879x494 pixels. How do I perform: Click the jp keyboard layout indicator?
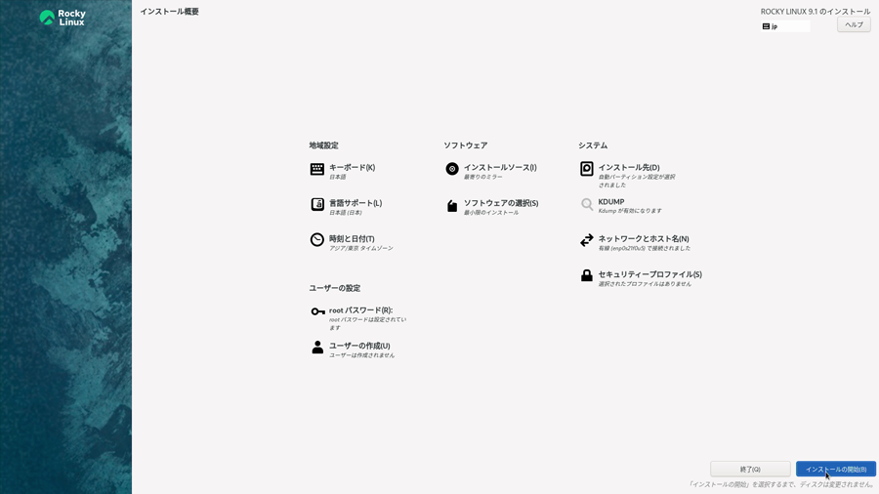click(785, 26)
